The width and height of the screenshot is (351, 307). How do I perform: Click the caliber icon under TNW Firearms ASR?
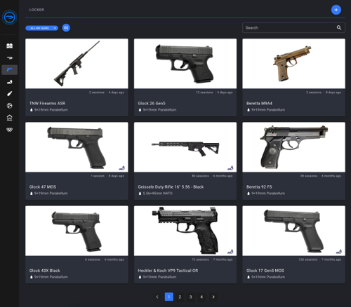click(x=32, y=110)
